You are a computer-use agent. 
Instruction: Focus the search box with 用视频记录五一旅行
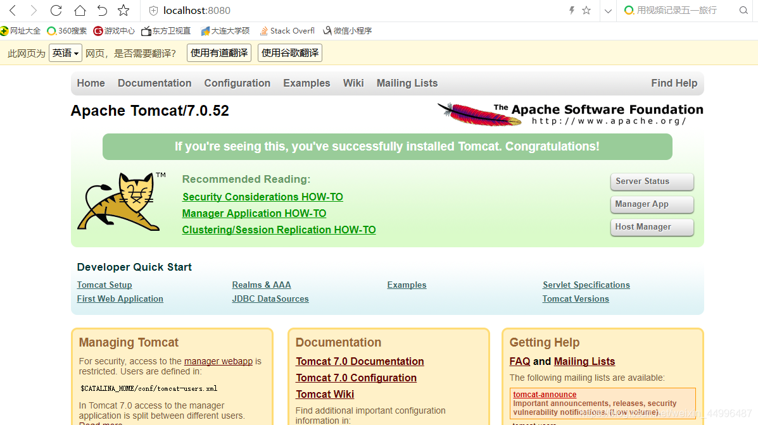pos(677,10)
